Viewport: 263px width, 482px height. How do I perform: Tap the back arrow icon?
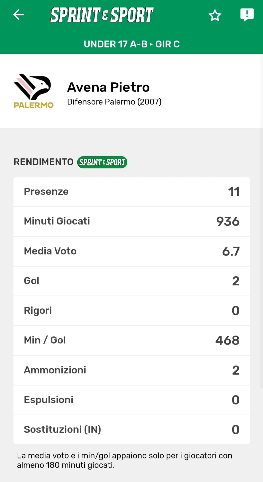[18, 15]
